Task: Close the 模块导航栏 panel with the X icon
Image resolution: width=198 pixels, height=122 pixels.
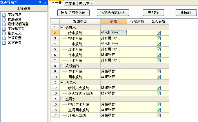Action: [45, 3]
